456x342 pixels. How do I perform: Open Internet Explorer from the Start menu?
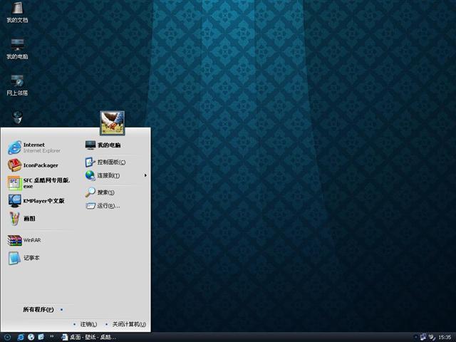click(x=34, y=147)
